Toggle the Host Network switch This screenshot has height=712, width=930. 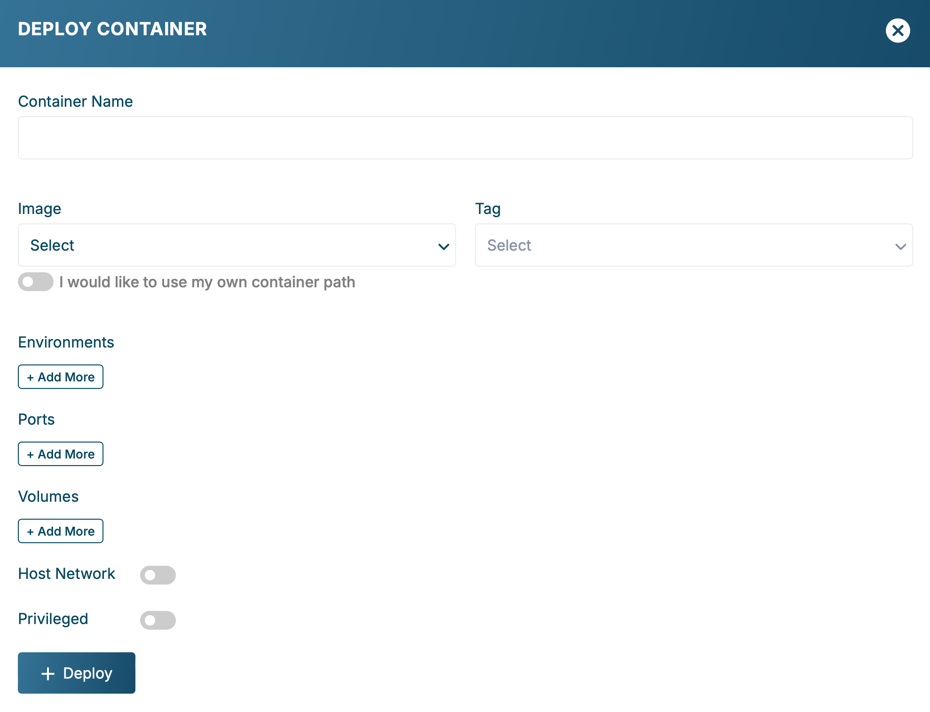pos(158,575)
